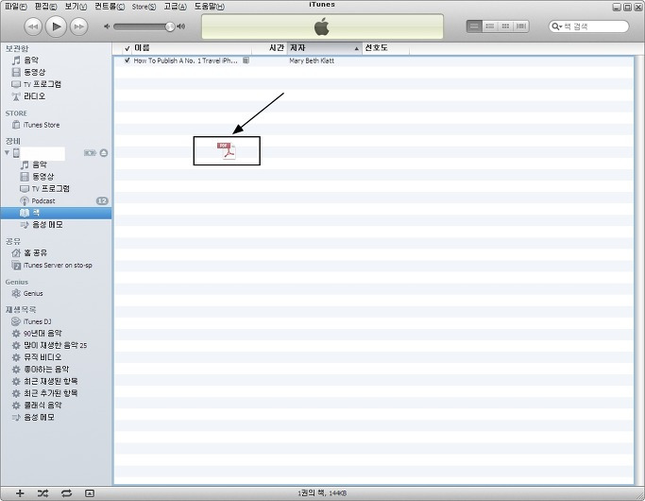
Task: Sort by the 시간 column header
Action: coord(271,48)
